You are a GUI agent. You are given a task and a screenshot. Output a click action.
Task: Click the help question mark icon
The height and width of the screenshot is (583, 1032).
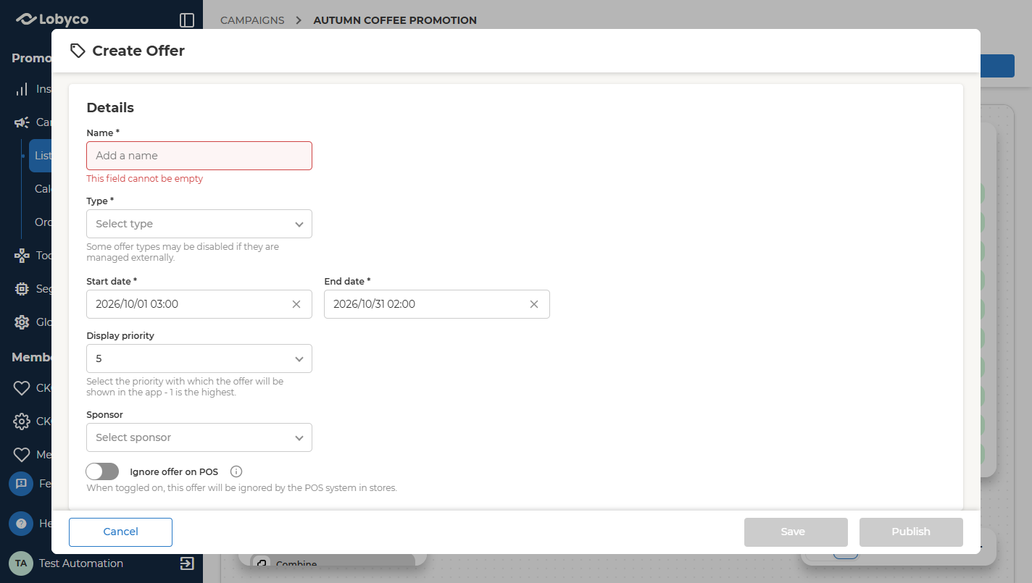(21, 523)
